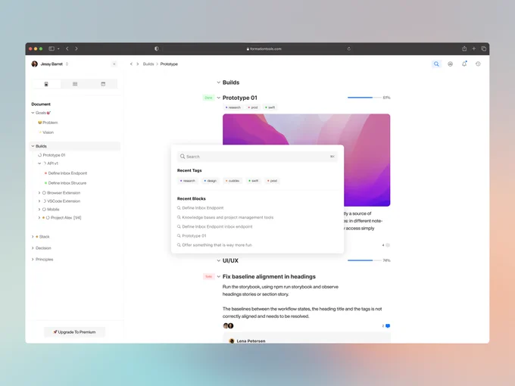Go forward using Safari toolbar arrow
The image size is (515, 386).
76,48
